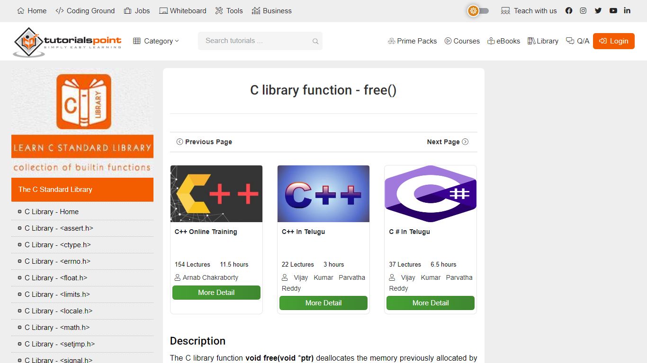Open Library page
The height and width of the screenshot is (363, 647).
(543, 41)
